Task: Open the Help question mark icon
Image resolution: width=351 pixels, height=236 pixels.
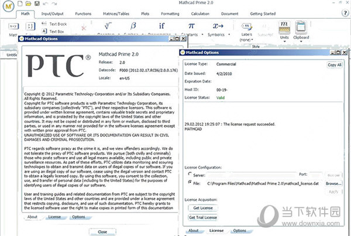Action: pyautogui.click(x=345, y=13)
